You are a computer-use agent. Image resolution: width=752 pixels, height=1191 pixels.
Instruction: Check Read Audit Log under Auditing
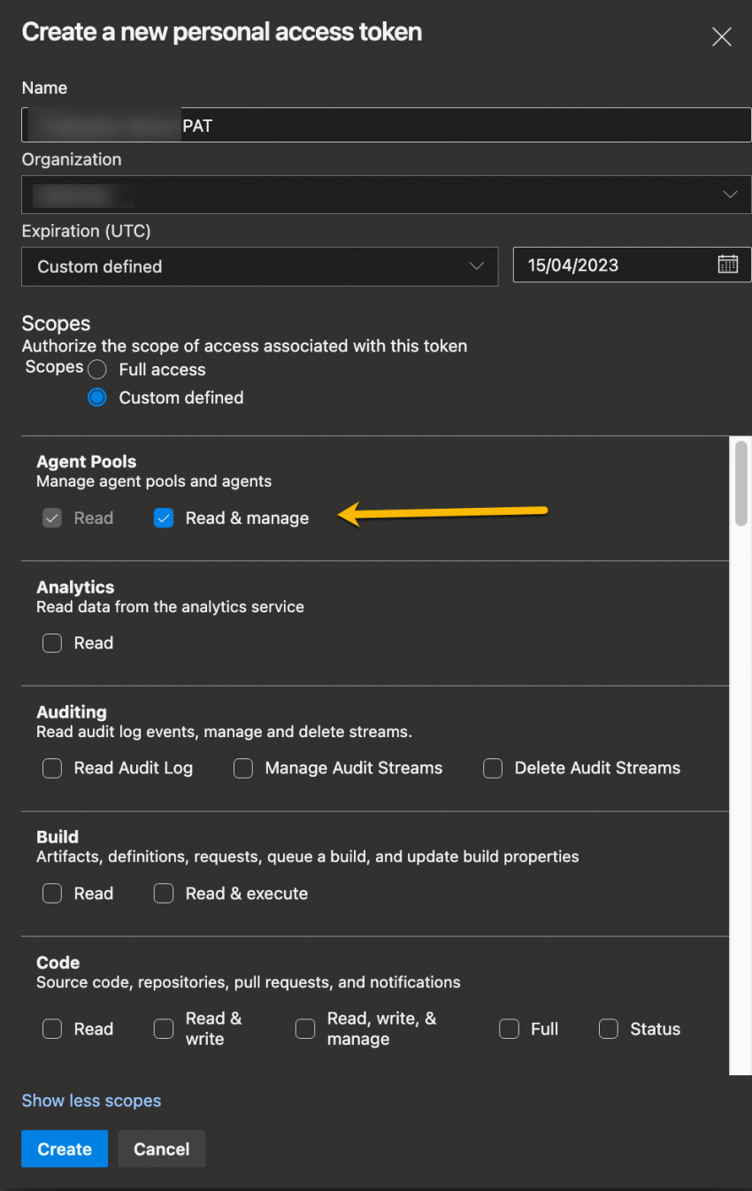click(x=52, y=768)
